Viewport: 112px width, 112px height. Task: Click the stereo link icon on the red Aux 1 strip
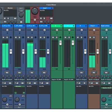click(51, 18)
